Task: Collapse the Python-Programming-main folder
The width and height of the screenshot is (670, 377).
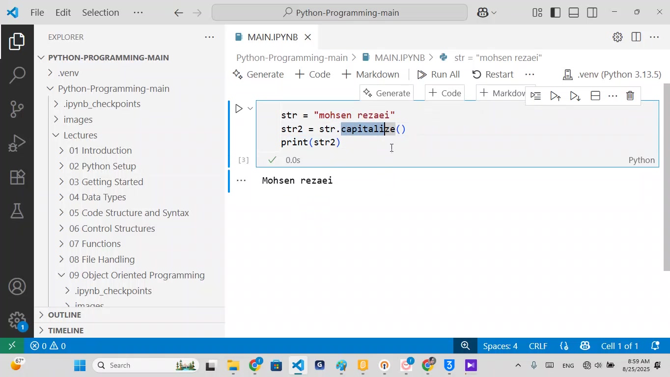Action: (x=50, y=88)
